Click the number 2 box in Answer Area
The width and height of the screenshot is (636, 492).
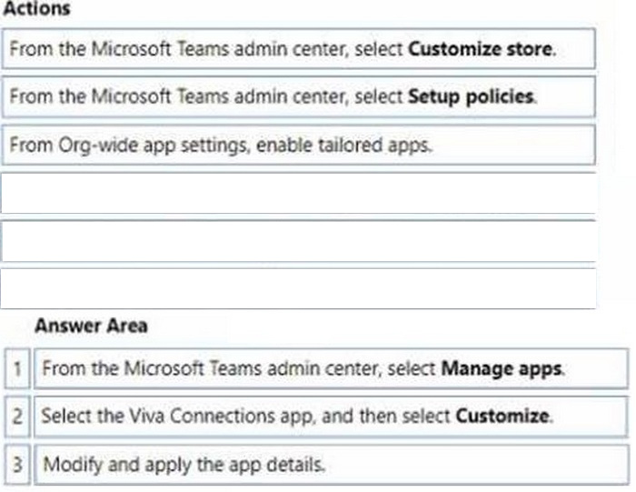[x=17, y=417]
